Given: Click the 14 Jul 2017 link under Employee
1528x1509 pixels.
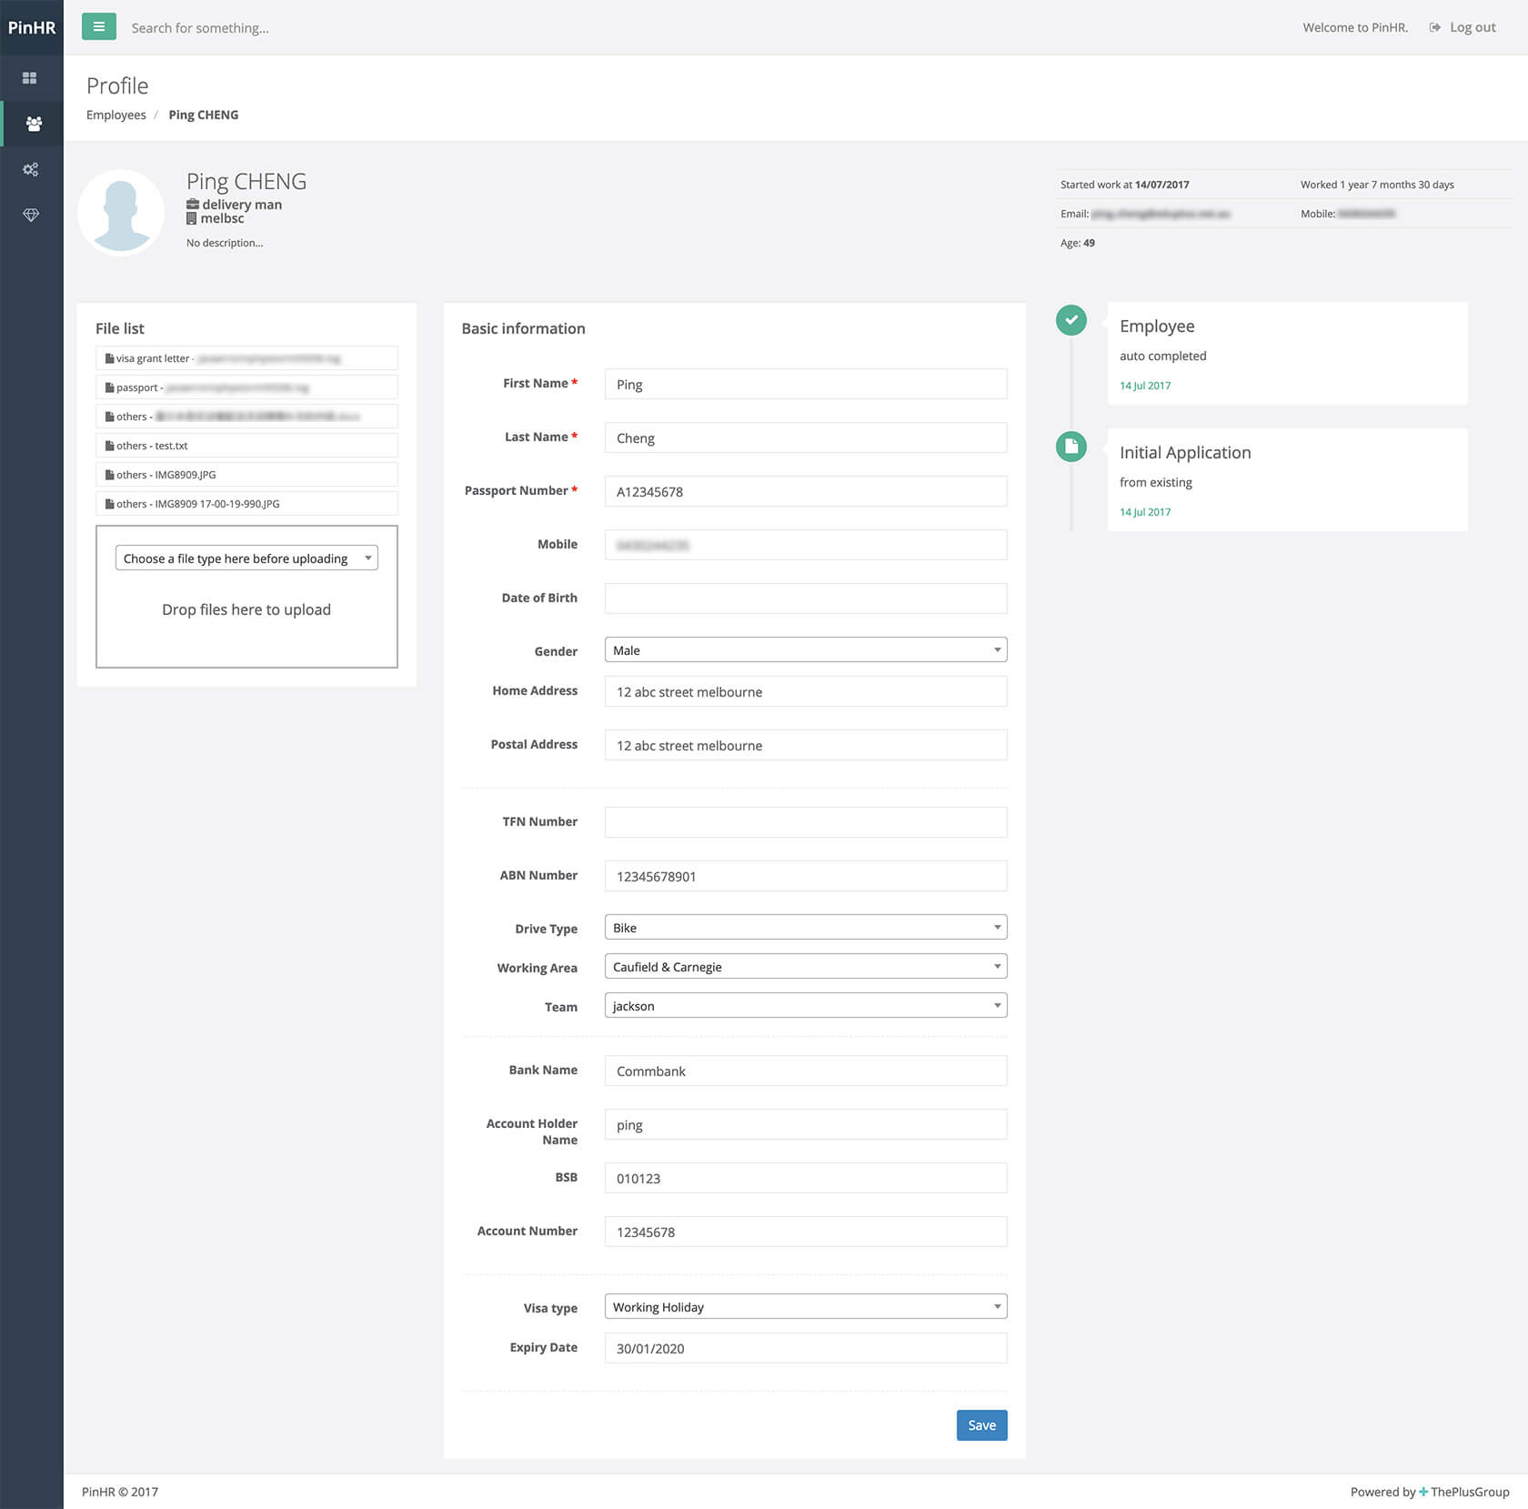Looking at the screenshot, I should (x=1144, y=385).
